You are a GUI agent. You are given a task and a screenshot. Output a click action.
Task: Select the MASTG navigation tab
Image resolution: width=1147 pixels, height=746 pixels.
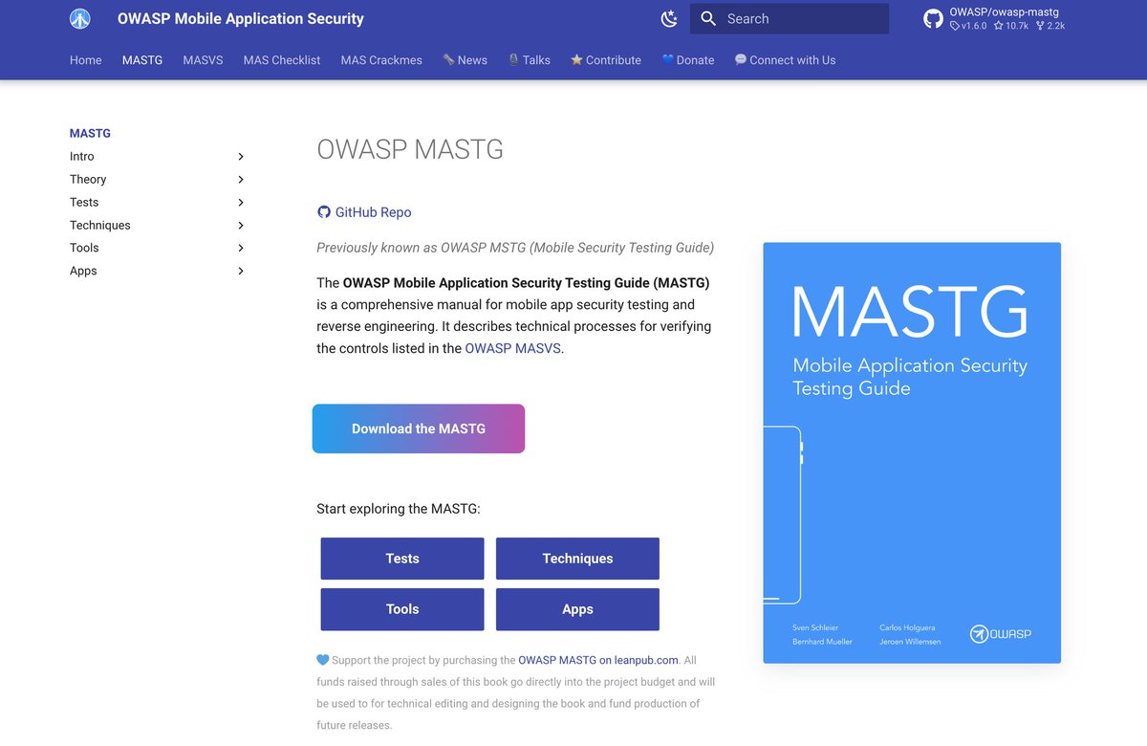pyautogui.click(x=142, y=60)
